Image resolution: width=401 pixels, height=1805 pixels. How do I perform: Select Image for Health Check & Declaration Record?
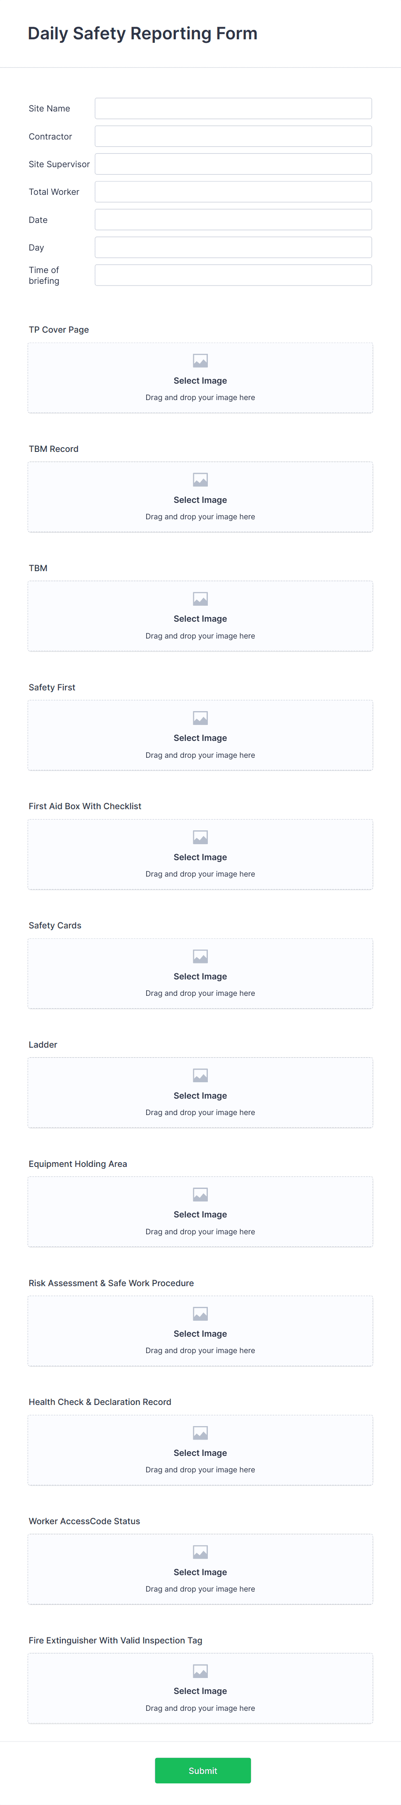[x=200, y=1452]
